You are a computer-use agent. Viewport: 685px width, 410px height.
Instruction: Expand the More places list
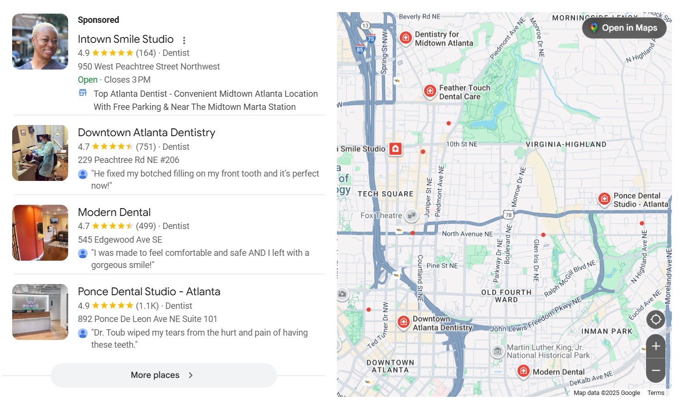[164, 375]
